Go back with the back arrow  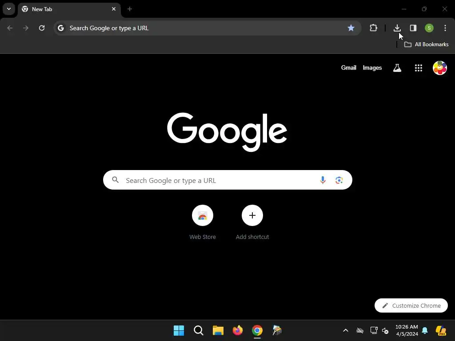click(10, 28)
